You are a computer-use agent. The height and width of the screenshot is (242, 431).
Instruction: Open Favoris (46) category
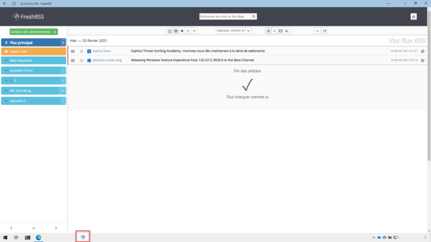click(x=34, y=52)
